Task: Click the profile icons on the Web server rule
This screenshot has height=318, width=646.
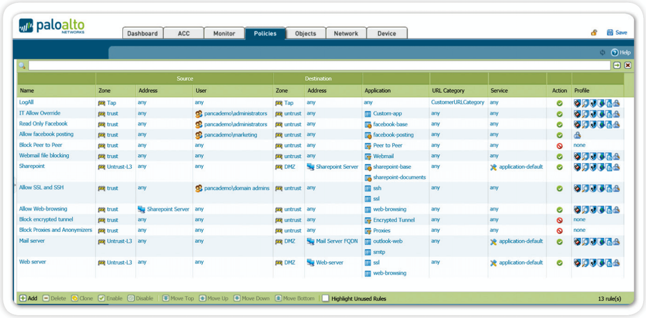Action: (x=597, y=263)
